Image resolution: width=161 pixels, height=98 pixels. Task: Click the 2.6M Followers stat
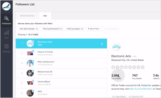coord(116,77)
